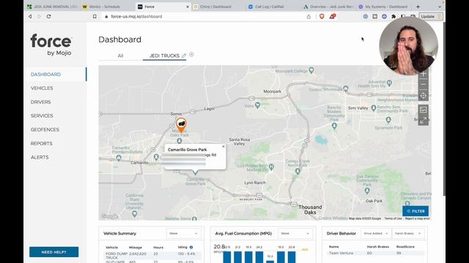This screenshot has height=263, width=469.
Task: Click the NEED HELP? button
Action: pyautogui.click(x=53, y=252)
